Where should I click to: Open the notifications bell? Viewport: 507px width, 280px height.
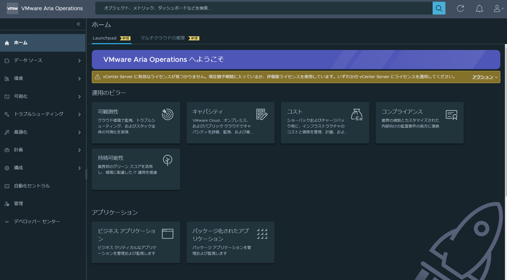click(x=479, y=8)
